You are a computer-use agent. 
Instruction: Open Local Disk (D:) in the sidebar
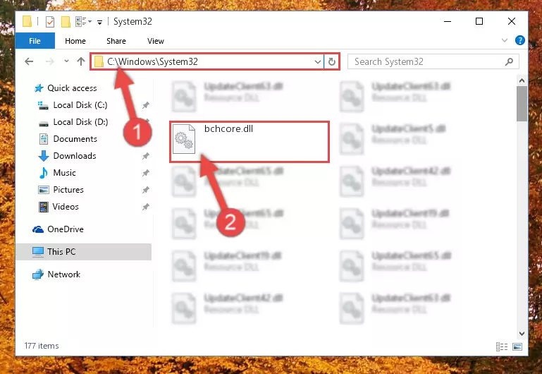pos(80,122)
